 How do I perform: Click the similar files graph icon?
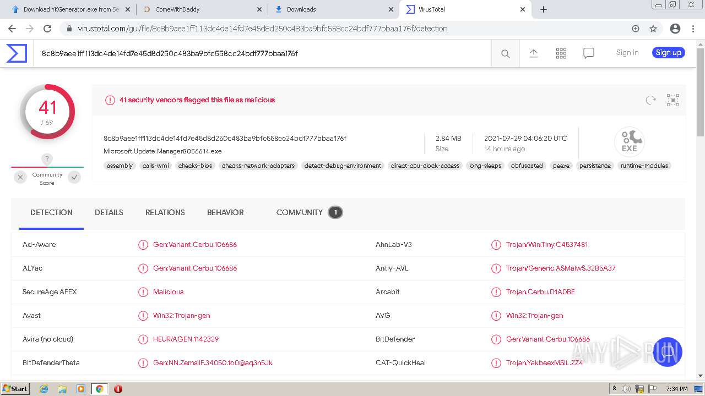(673, 100)
